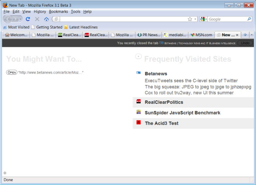Click the betanews.com article URL text
This screenshot has height=185, width=256.
51,72
